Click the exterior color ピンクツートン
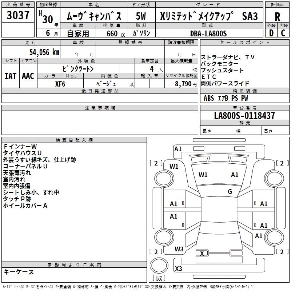Image resolution: width=291 pixels, height=291 pixels. point(78,69)
